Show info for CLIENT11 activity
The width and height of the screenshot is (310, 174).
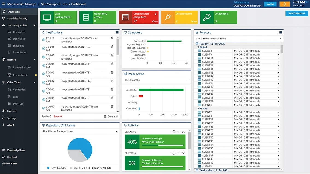tap(174, 132)
